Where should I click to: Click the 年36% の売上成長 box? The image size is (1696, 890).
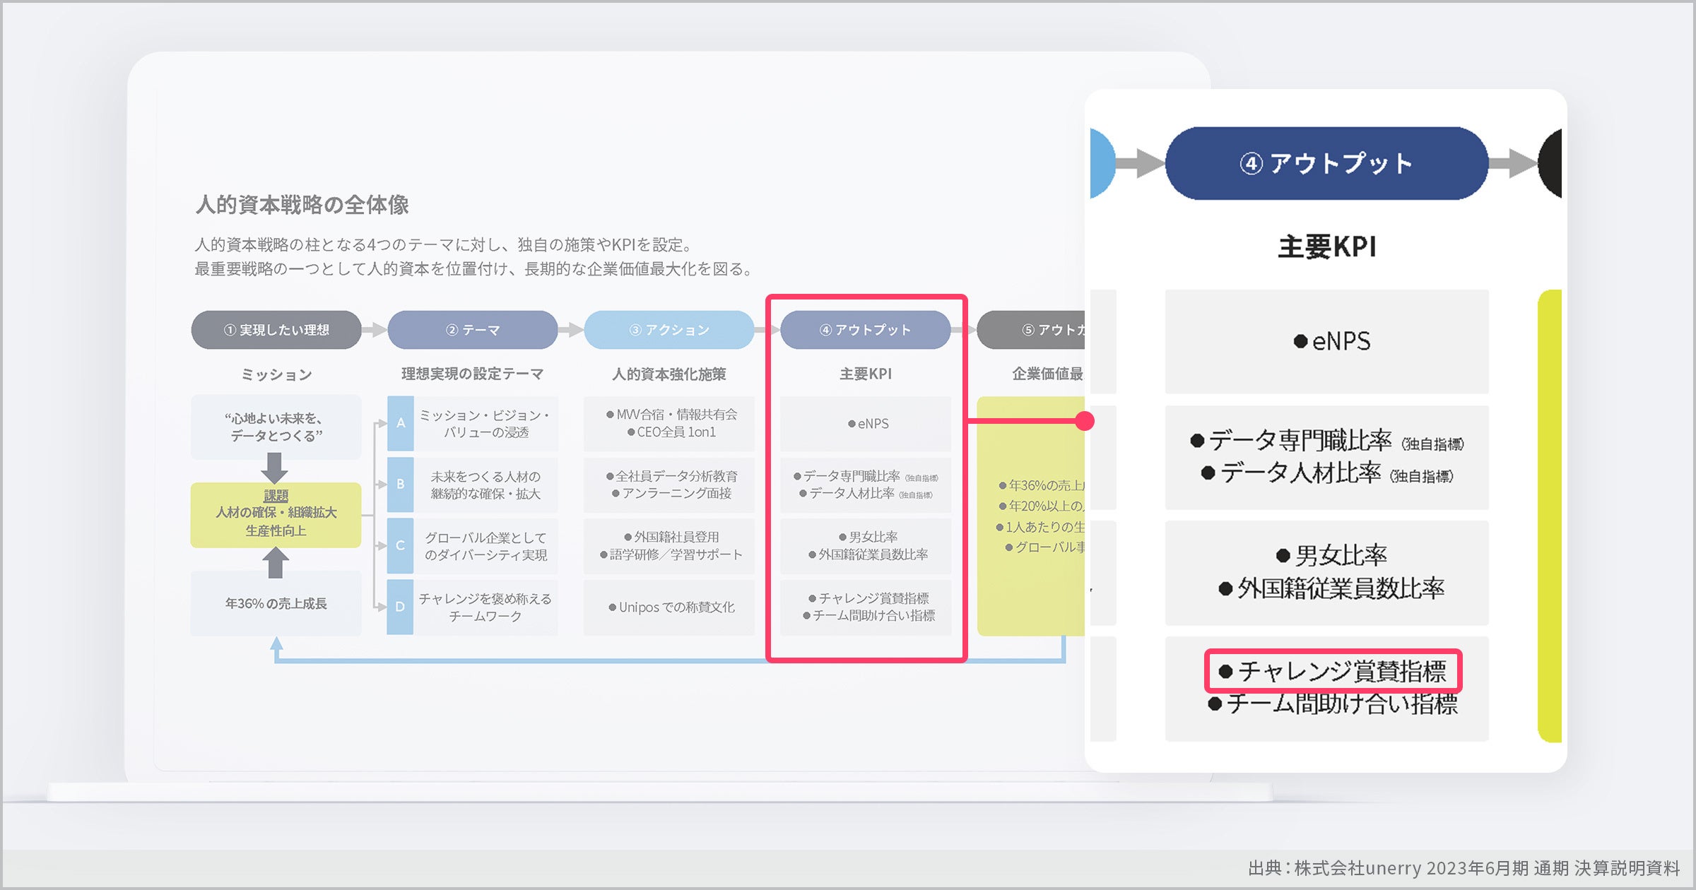click(276, 603)
